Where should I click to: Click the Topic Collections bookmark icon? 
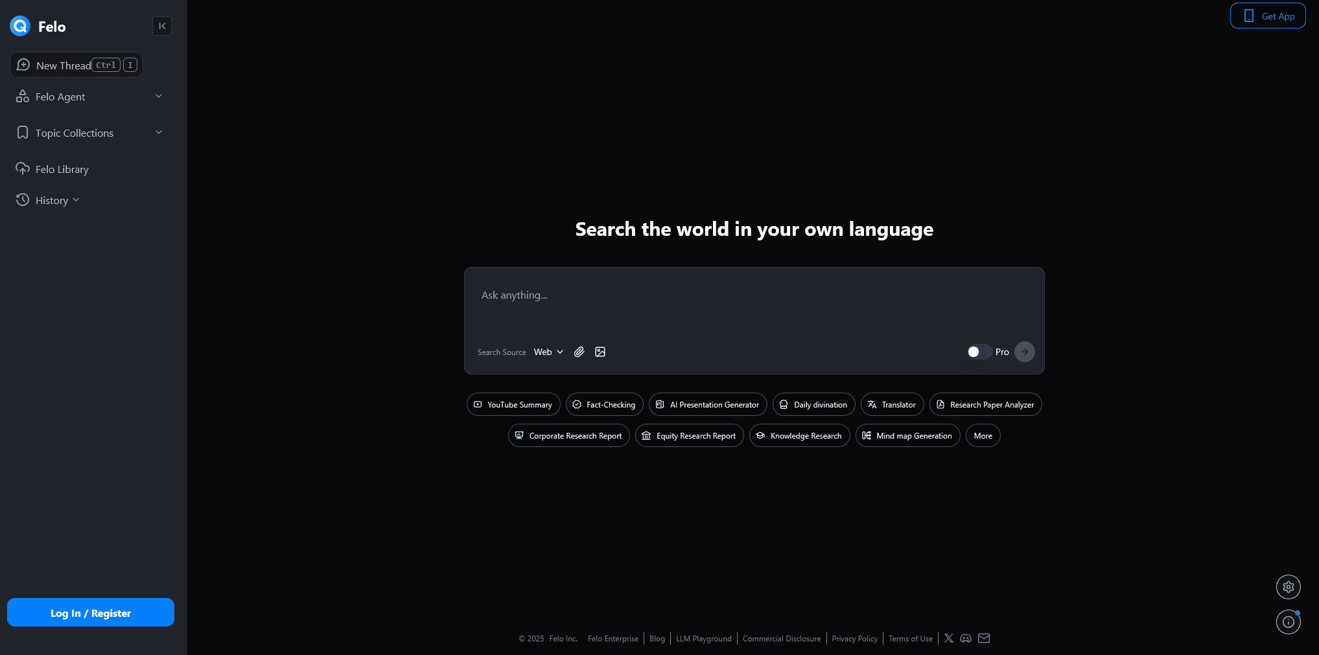click(23, 132)
